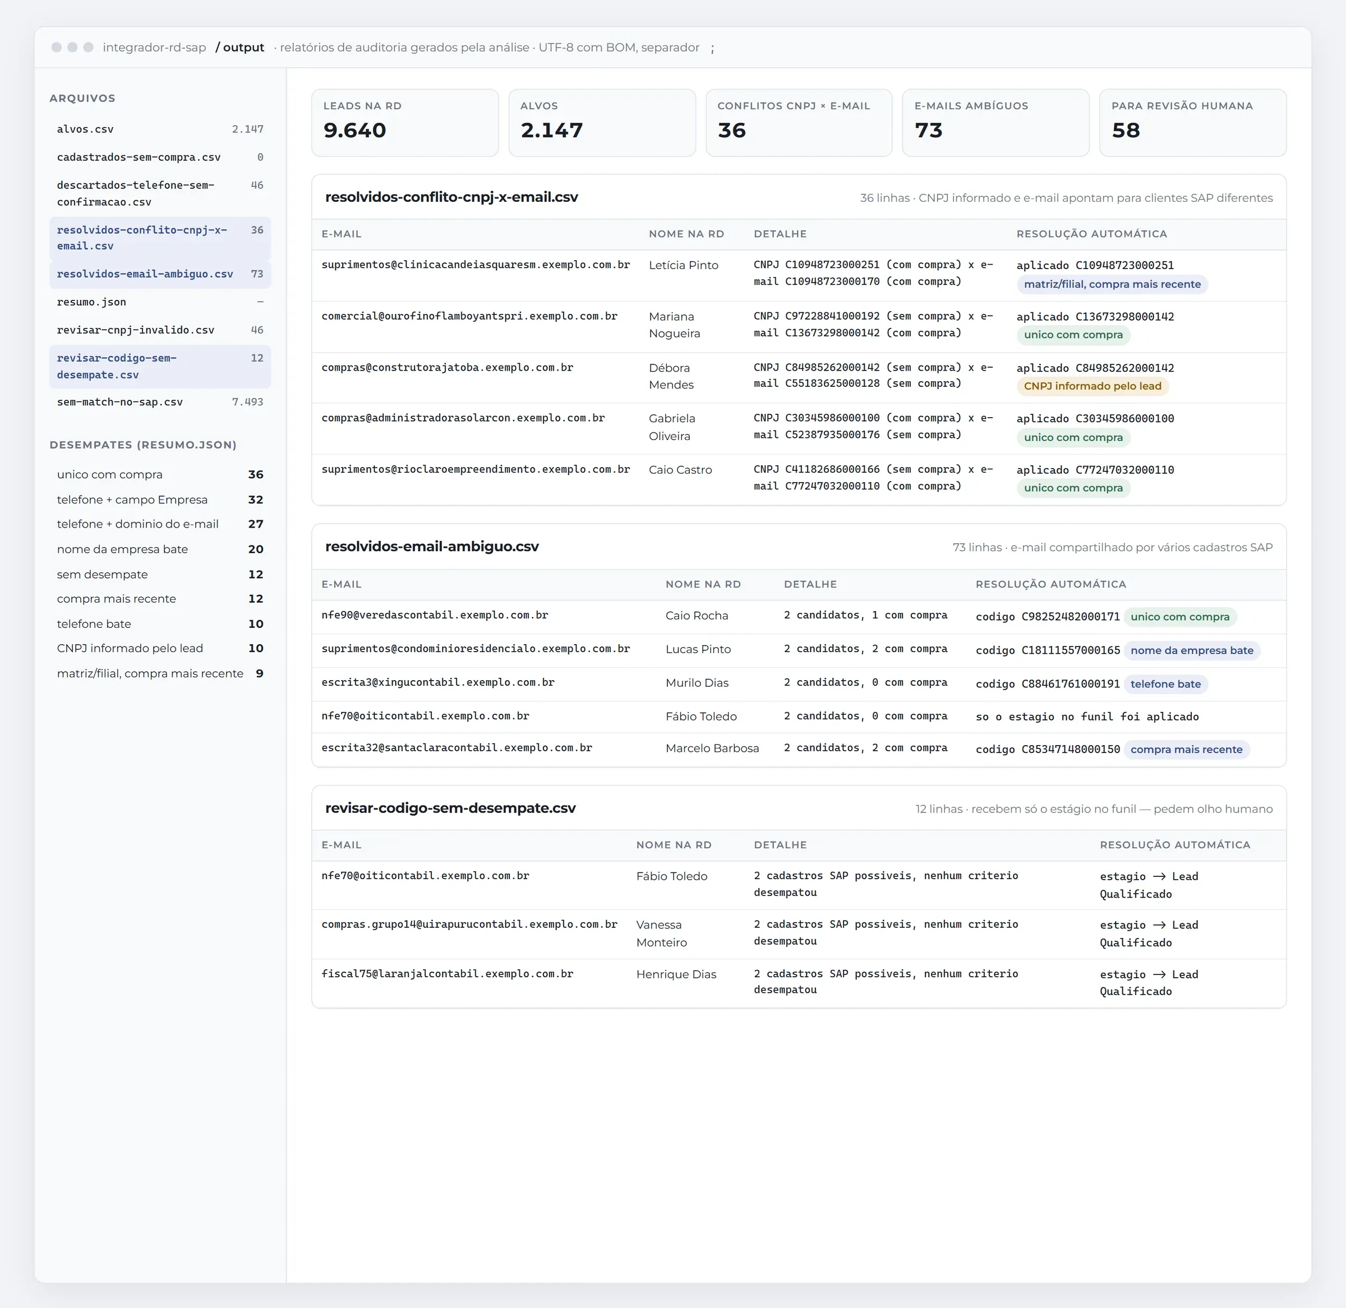Screen dimensions: 1346x1308
Task: Open alvos.csv in the file list
Action: pyautogui.click(x=160, y=129)
